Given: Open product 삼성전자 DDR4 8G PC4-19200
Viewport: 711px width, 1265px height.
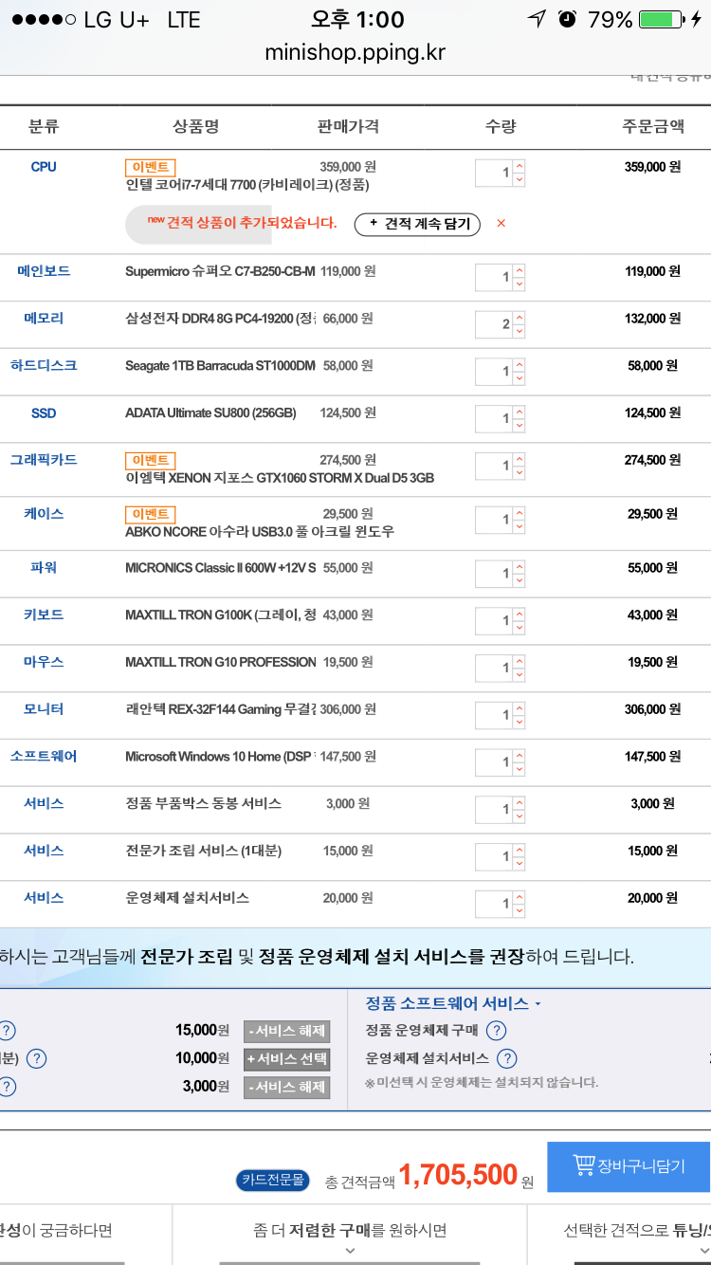Looking at the screenshot, I should [220, 319].
